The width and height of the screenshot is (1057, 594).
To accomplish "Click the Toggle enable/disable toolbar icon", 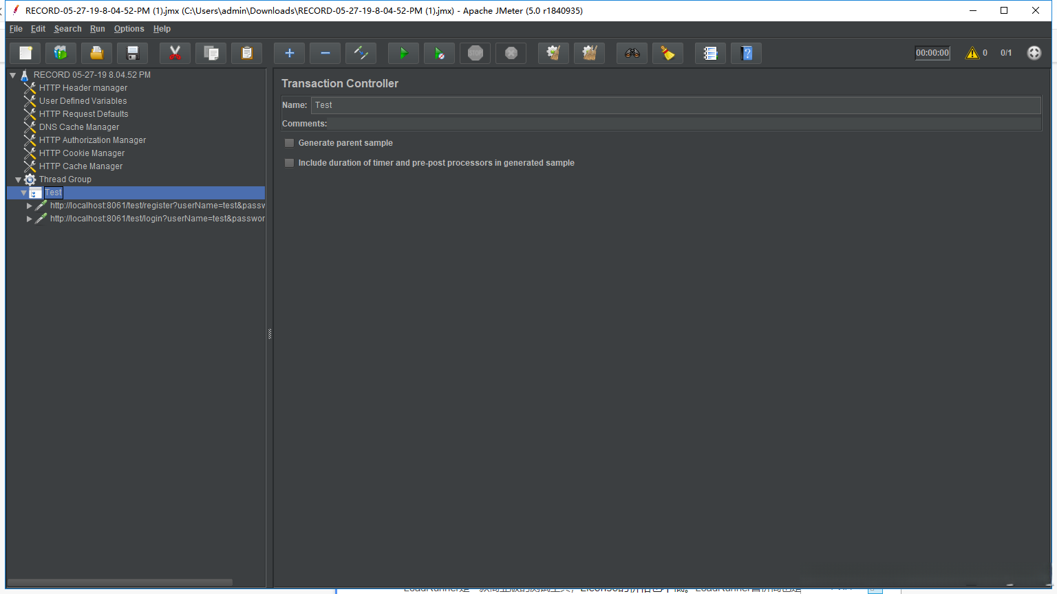I will click(x=361, y=53).
